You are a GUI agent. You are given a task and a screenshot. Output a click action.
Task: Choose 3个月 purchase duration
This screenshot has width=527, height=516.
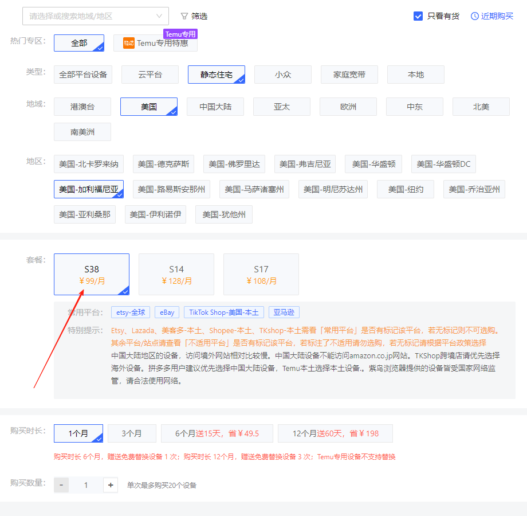pos(132,433)
